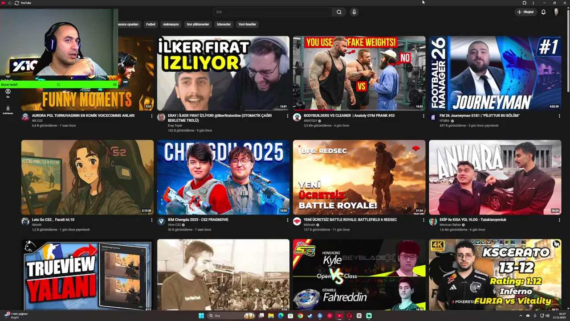Open the 'Siz' sidebar icon
Viewport: 570px width, 321px height.
coord(8,93)
